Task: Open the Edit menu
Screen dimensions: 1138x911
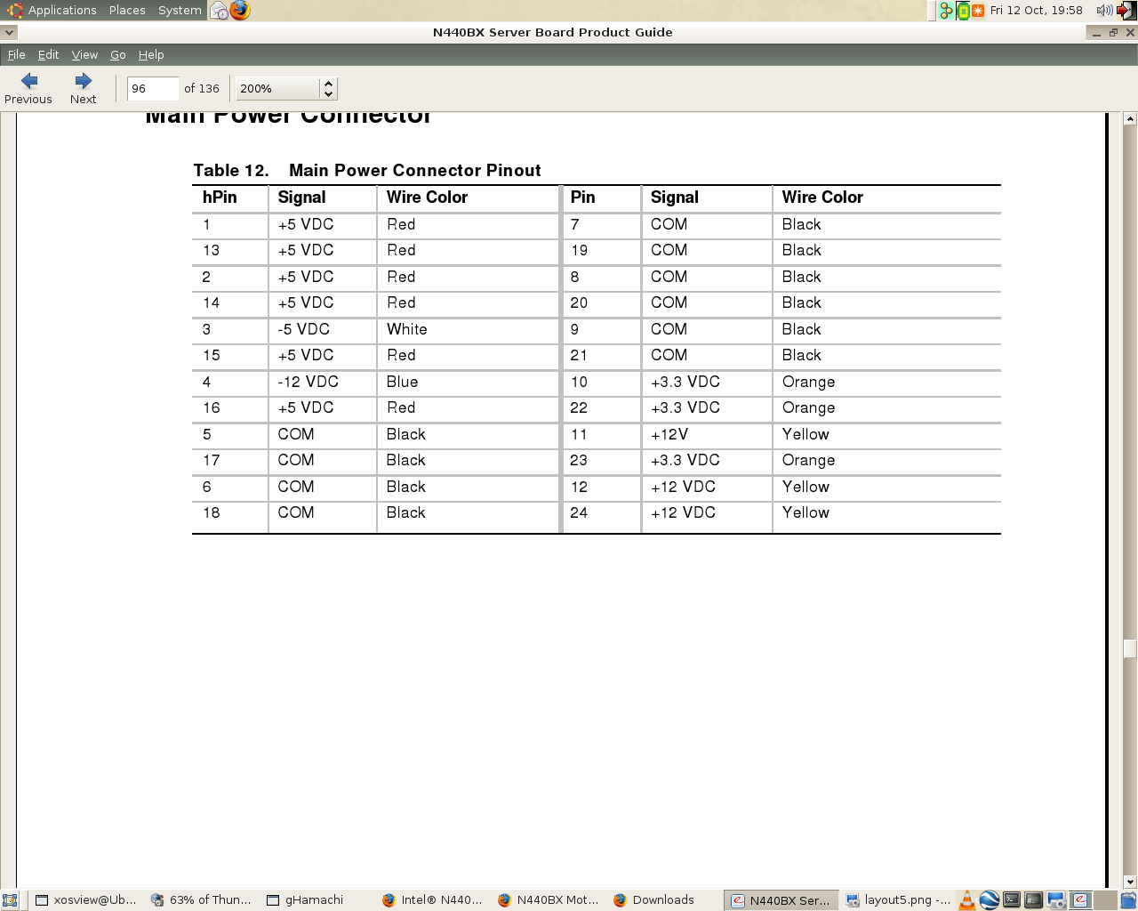Action: point(48,54)
